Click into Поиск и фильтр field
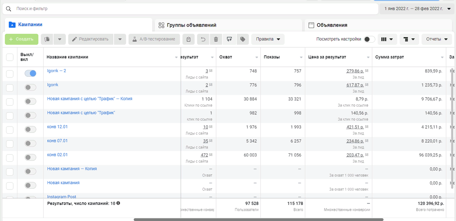456x221 pixels. coord(190,8)
